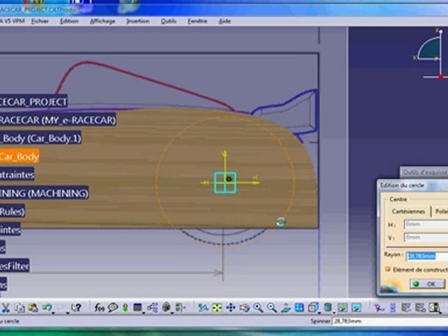
Task: Toggle the Elément de construction checkbox
Action: point(388,269)
